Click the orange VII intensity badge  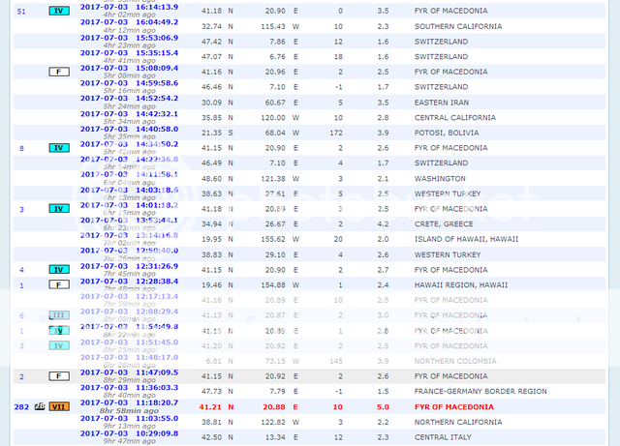click(x=60, y=406)
